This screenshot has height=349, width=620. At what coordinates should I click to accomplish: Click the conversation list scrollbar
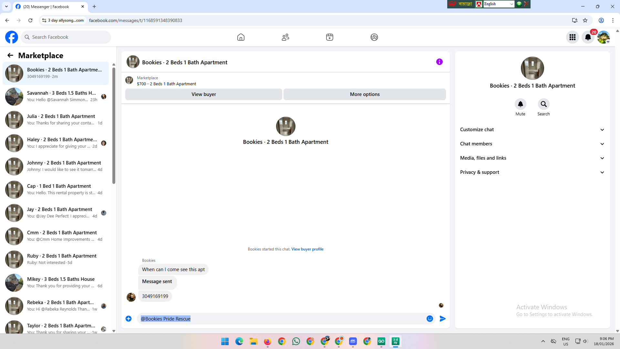coord(114,126)
